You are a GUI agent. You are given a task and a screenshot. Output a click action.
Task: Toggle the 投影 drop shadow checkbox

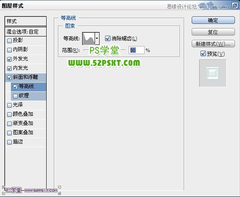click(x=9, y=41)
